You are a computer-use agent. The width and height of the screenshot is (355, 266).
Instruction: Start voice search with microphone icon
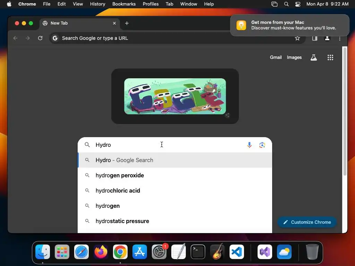[x=249, y=145]
